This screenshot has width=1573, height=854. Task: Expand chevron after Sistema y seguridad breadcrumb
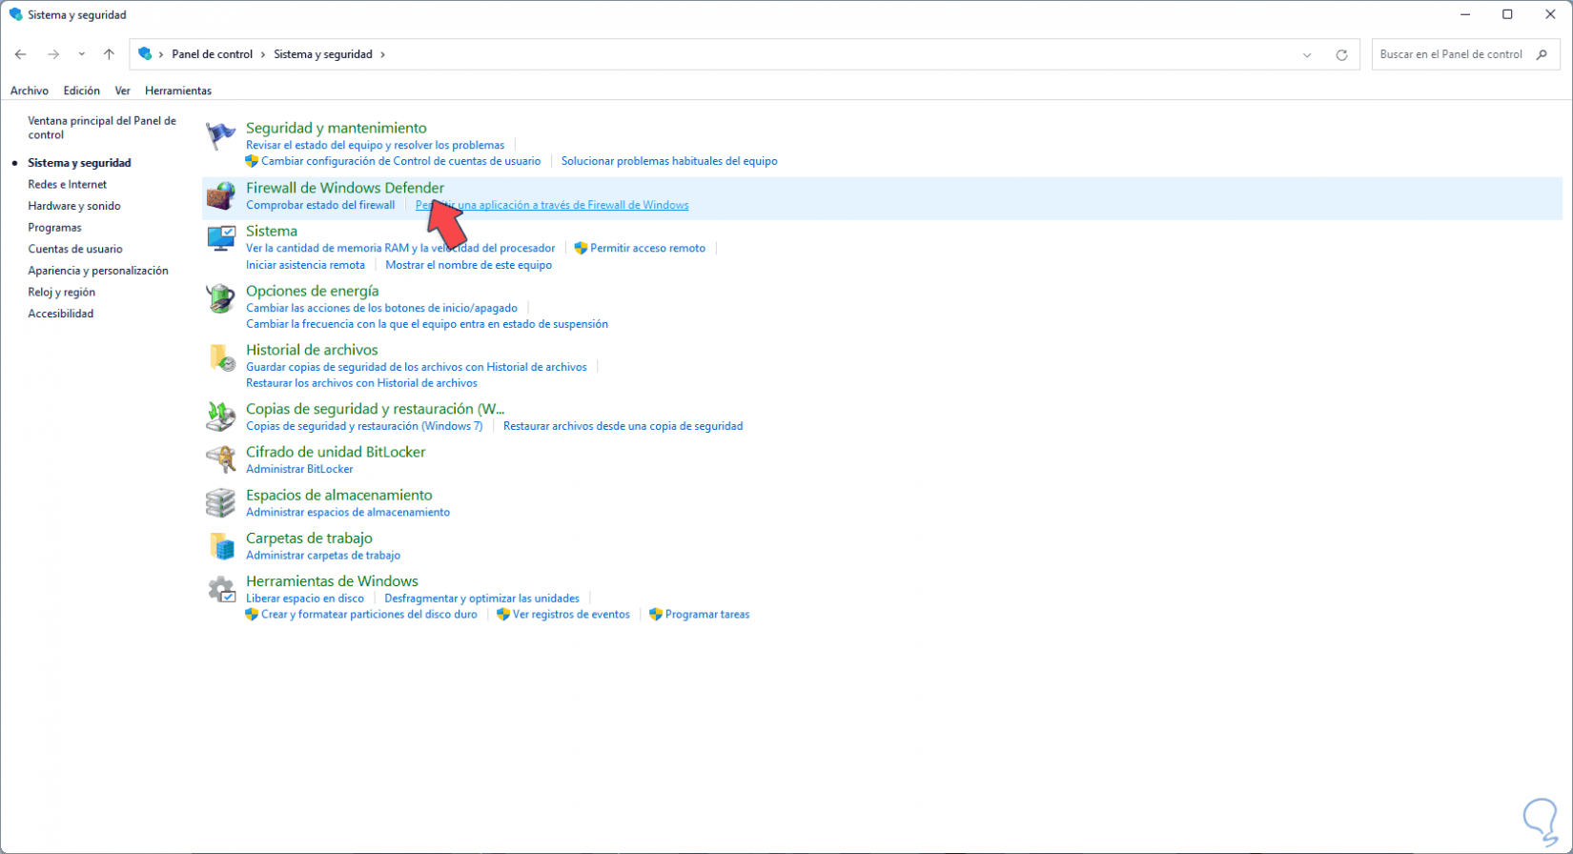point(383,54)
